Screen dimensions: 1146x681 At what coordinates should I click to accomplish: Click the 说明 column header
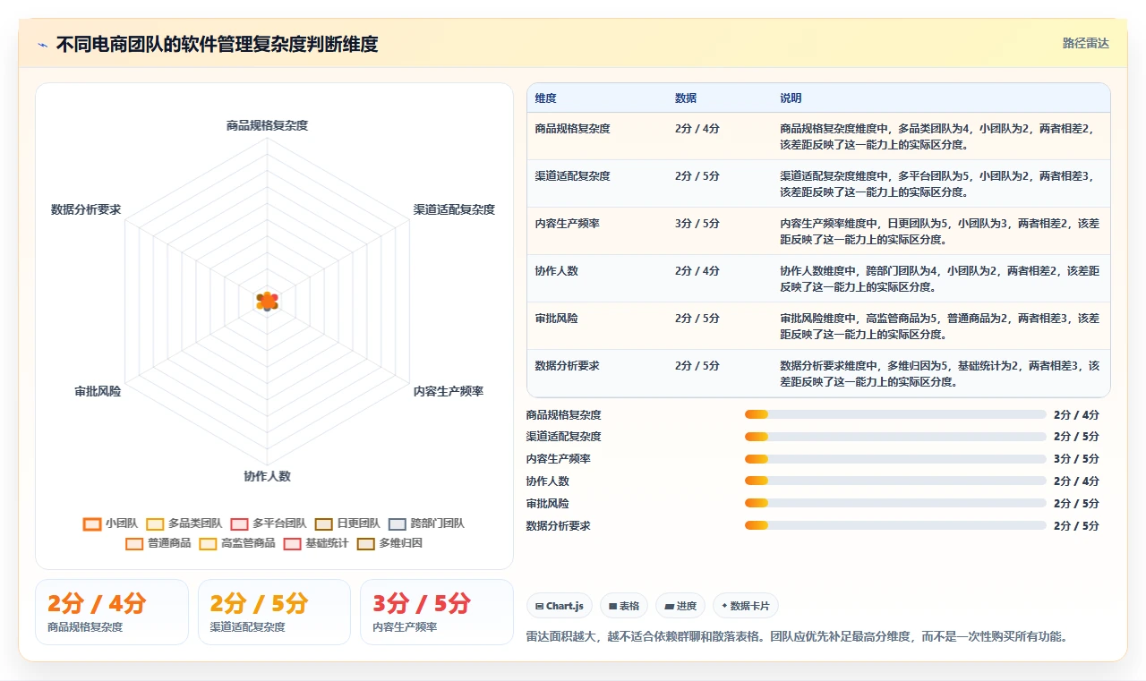[791, 98]
